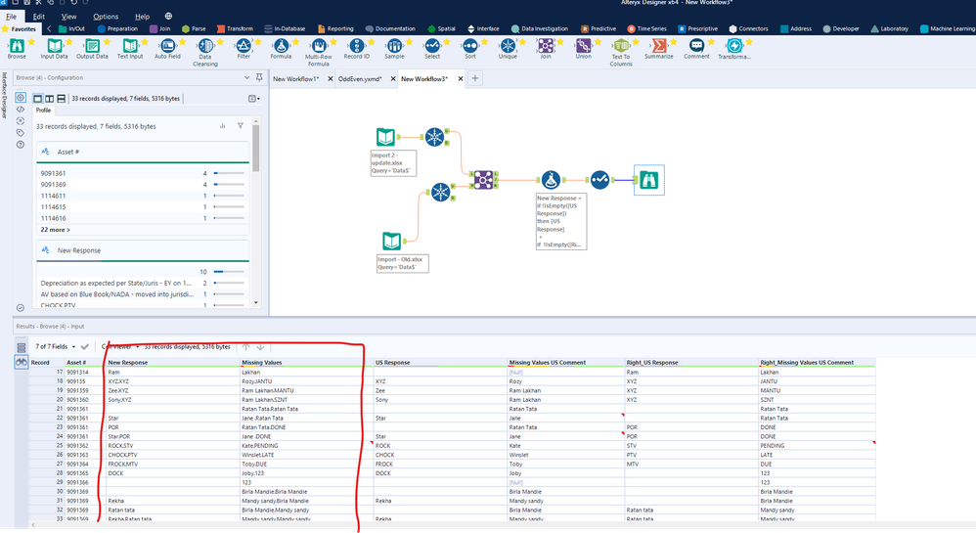Choose the Select tool in the toolbar

[432, 45]
